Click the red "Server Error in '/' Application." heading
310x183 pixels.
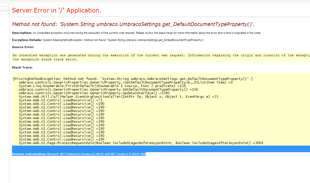(57, 10)
